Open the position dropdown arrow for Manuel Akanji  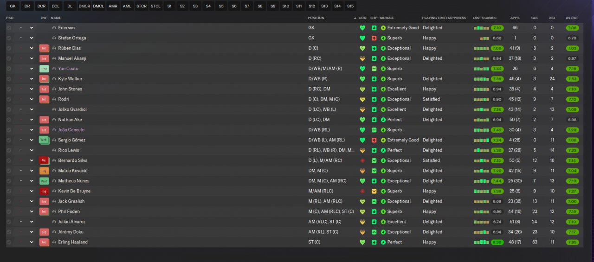32,58
